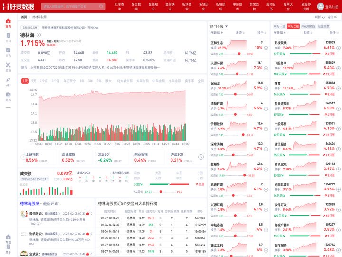Switch chart to 特大单金额
The image size is (342, 257).
pyautogui.click(x=125, y=81)
